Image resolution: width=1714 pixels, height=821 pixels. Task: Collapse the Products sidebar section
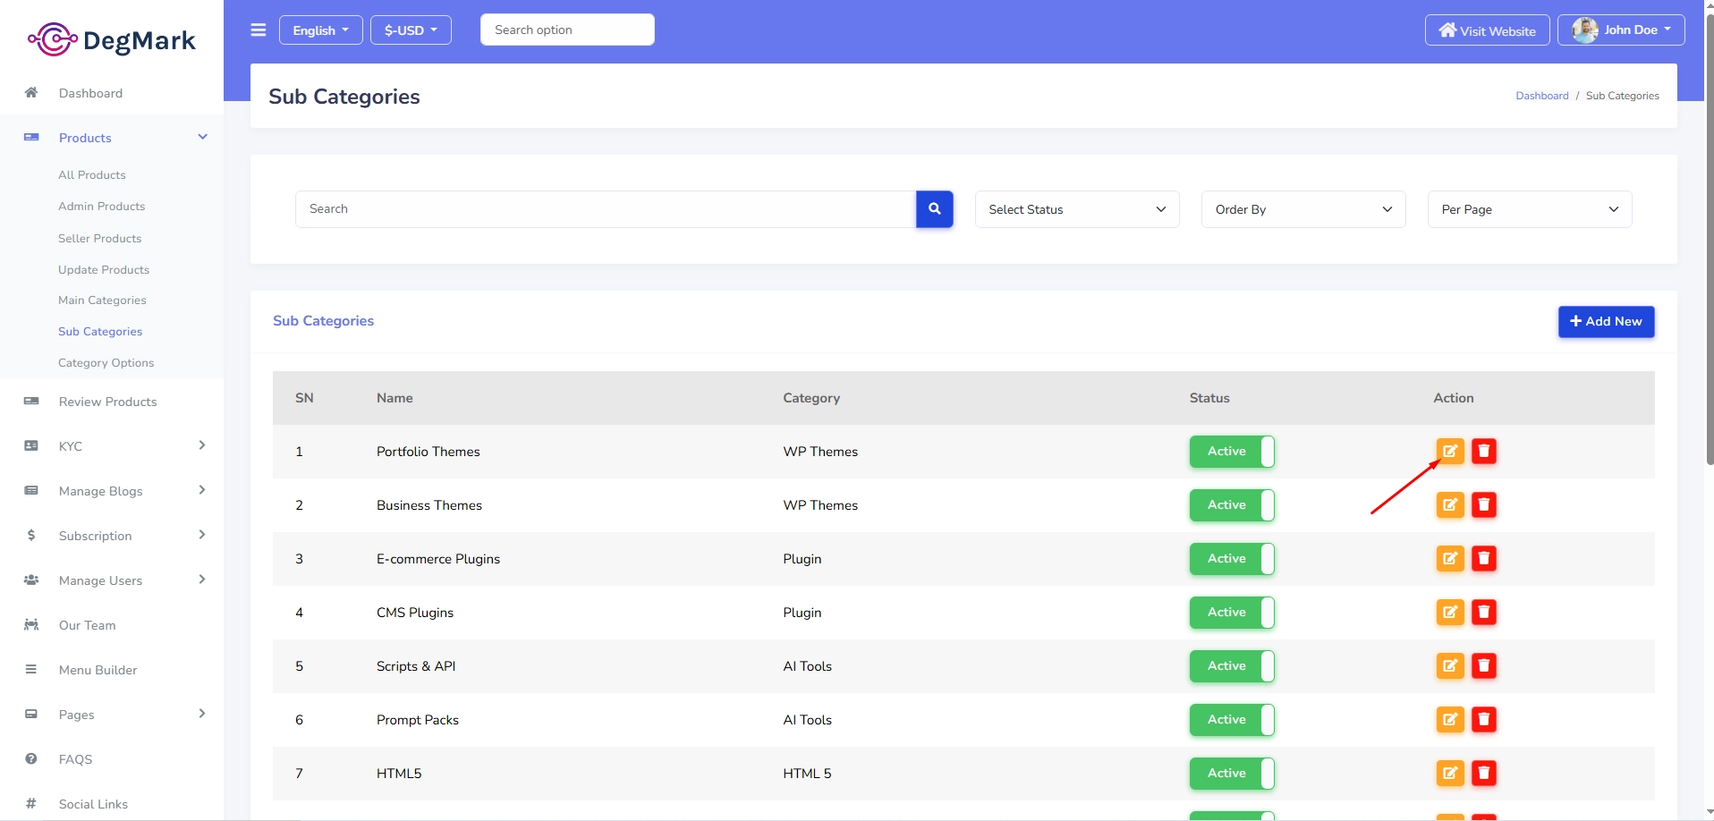pyautogui.click(x=112, y=137)
